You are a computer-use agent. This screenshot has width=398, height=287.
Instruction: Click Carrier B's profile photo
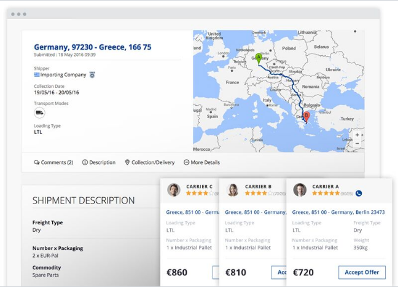point(233,190)
